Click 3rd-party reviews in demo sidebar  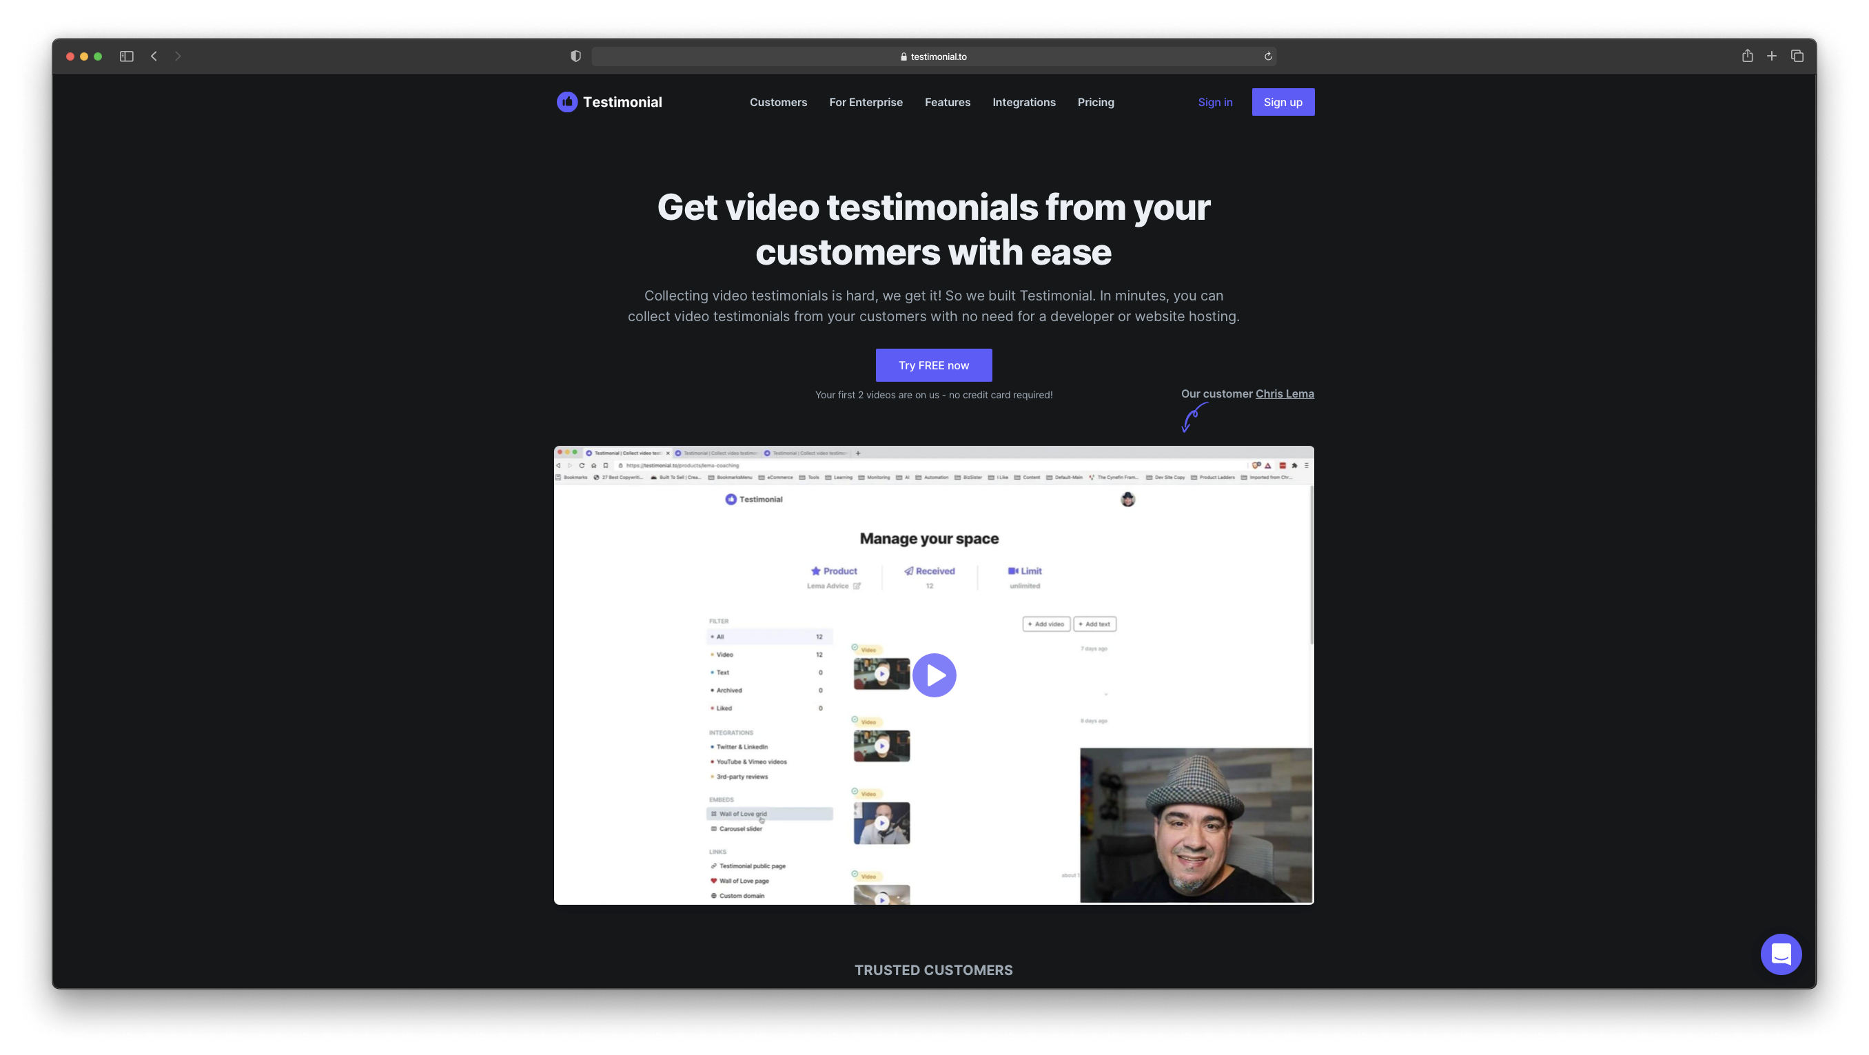click(741, 777)
